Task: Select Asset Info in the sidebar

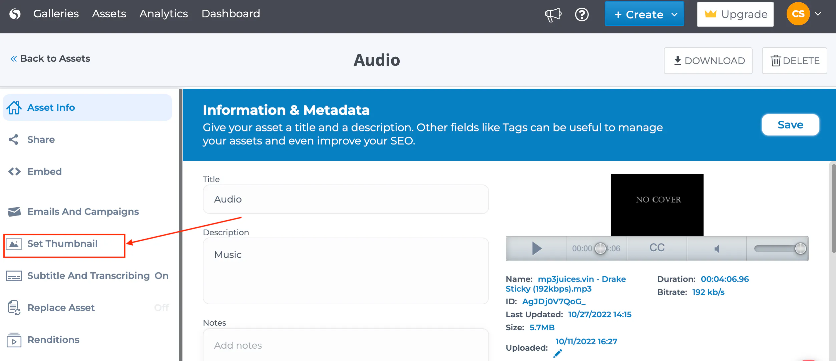Action: (x=87, y=107)
